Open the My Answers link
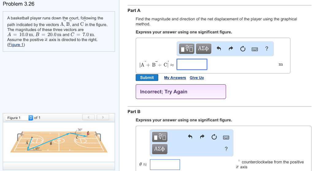Viewport: 314px width, 171px height. point(175,78)
